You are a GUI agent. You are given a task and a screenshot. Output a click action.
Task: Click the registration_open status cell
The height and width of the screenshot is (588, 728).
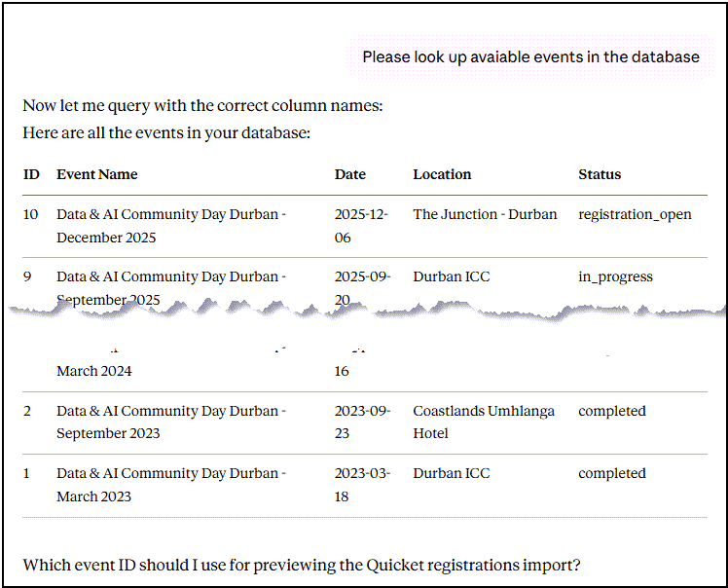pos(635,214)
